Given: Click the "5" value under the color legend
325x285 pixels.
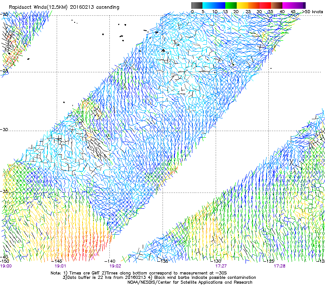Looking at the screenshot, I should tap(203, 12).
